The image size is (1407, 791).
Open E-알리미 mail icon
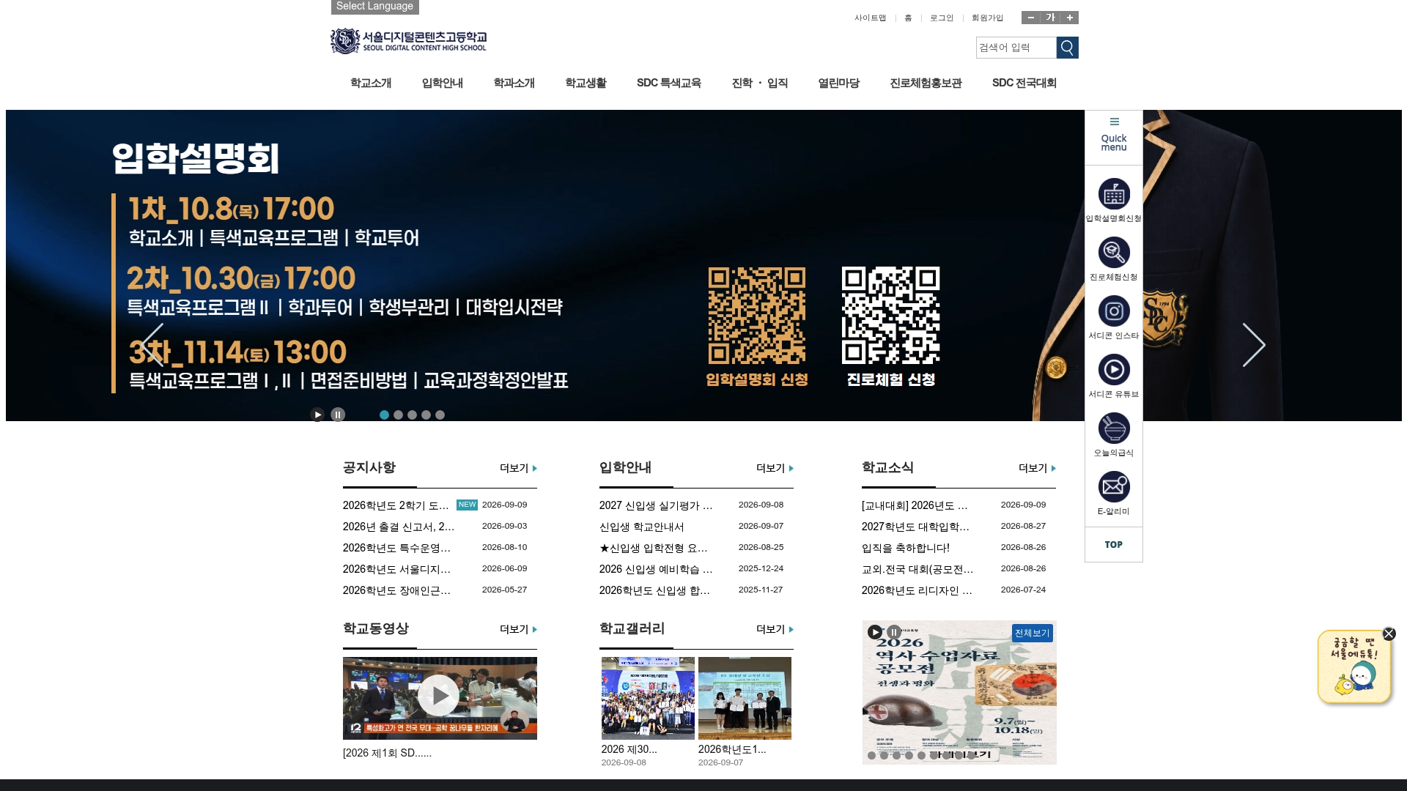tap(1114, 487)
